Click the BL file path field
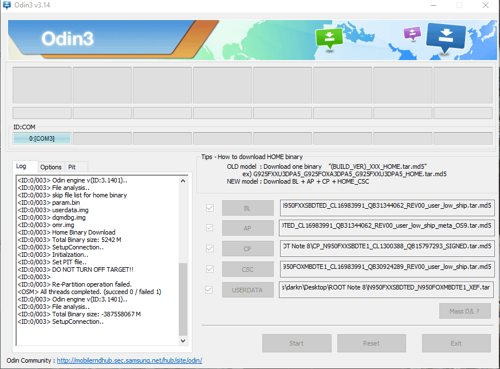This screenshot has height=369, width=500. pos(387,208)
